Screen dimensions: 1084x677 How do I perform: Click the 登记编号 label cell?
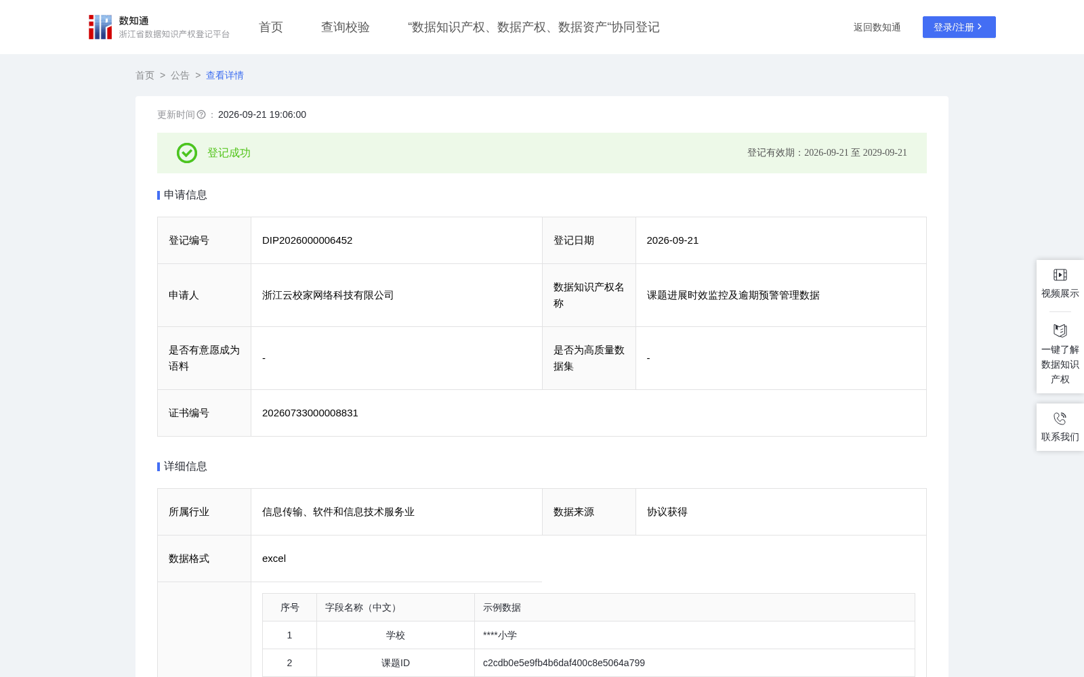(x=205, y=240)
